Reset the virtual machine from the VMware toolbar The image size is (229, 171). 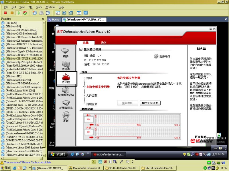(25, 13)
